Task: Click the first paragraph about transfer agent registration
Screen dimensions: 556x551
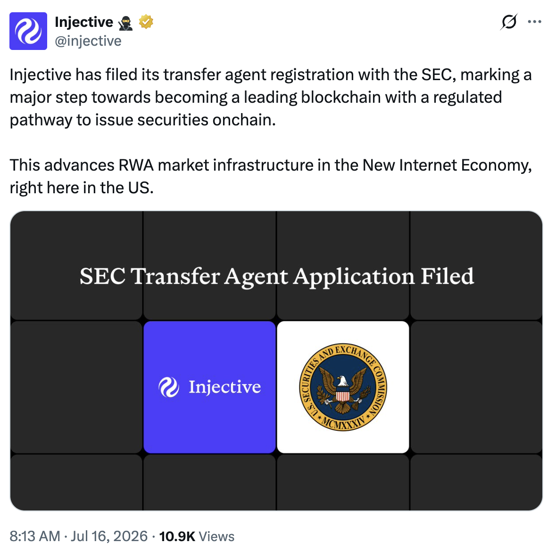Action: click(271, 97)
